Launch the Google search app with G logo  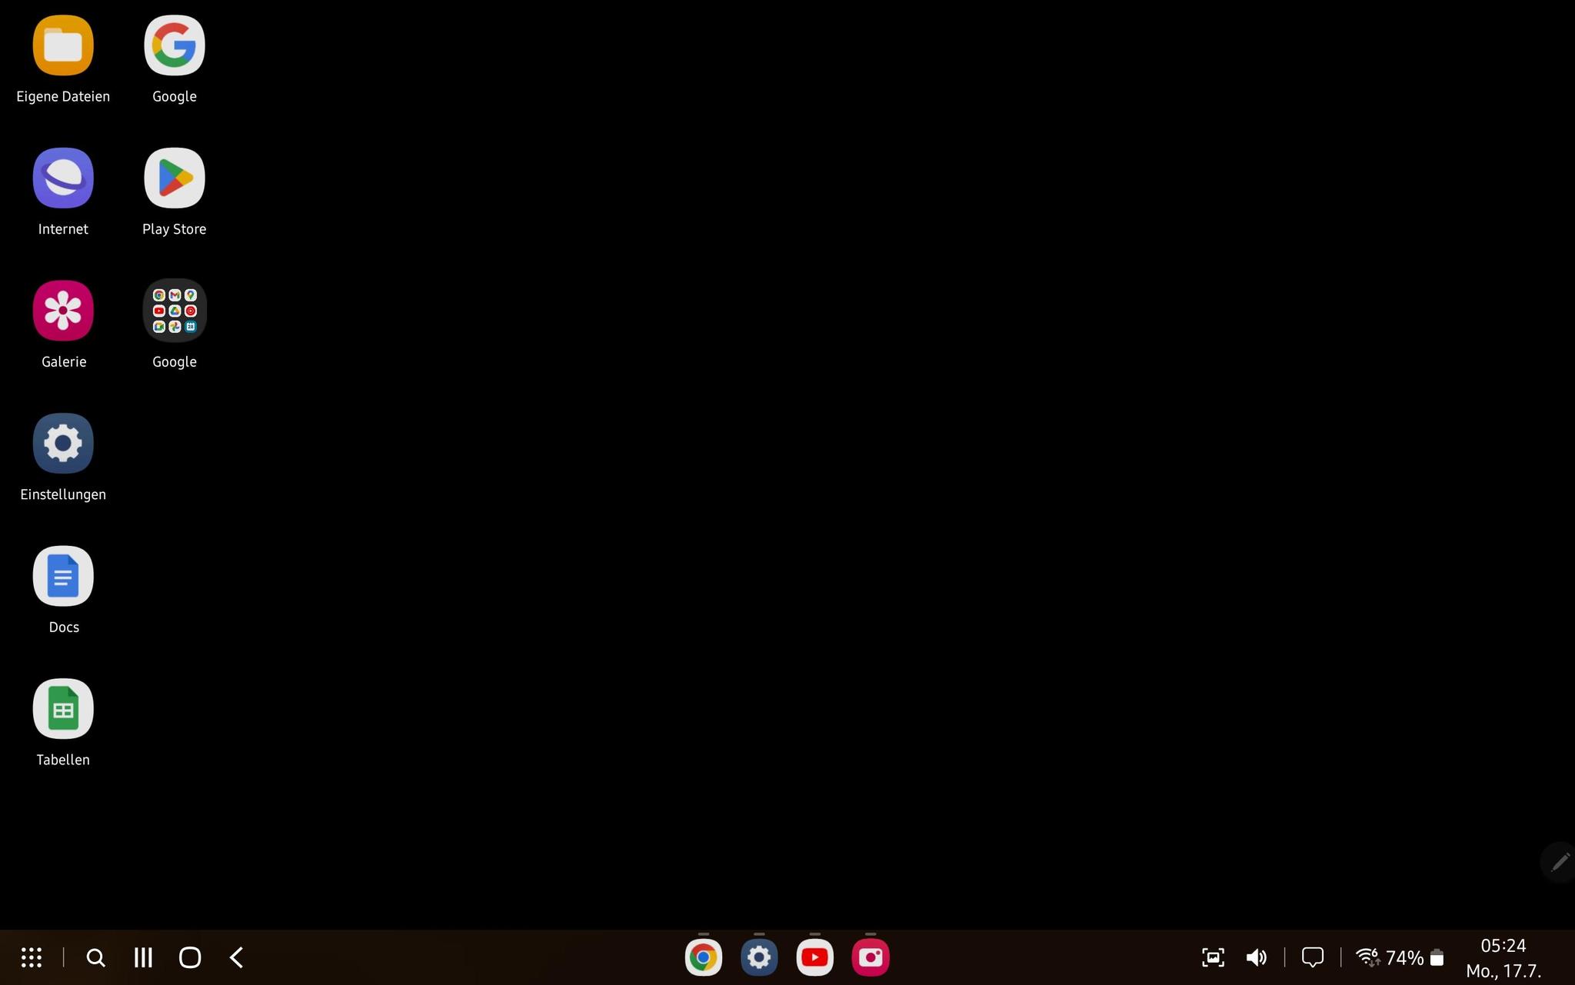[x=175, y=45]
